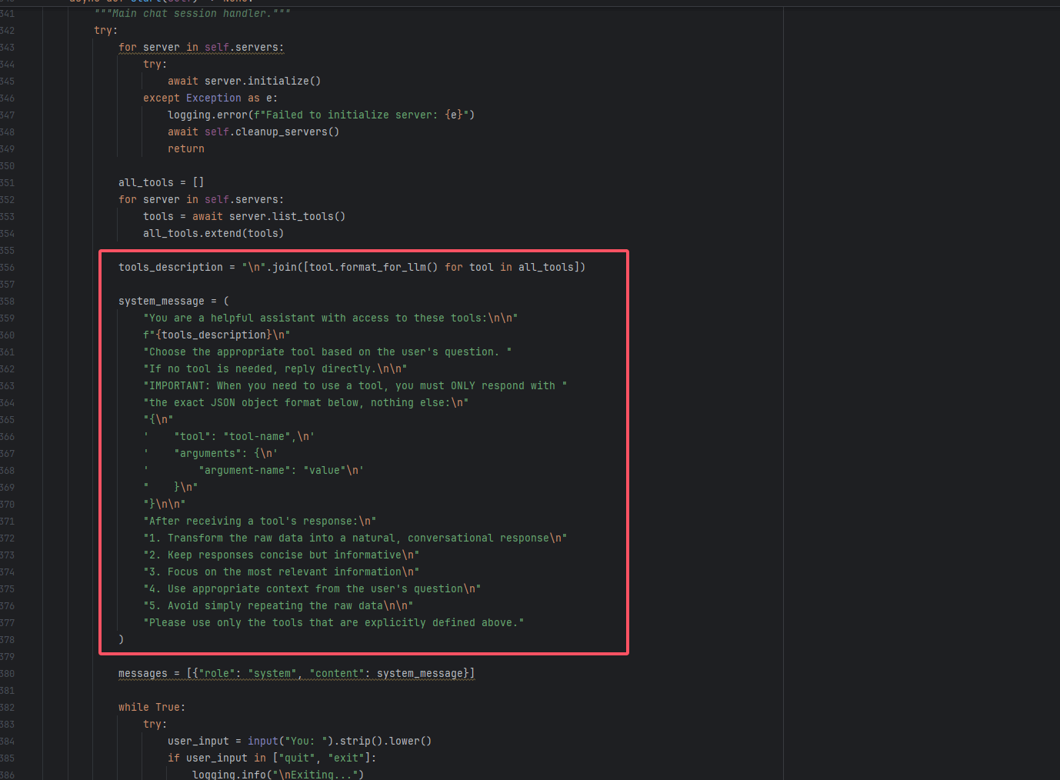Place cursor on "await server.initialize()" call
The height and width of the screenshot is (780, 1060).
[x=244, y=82]
